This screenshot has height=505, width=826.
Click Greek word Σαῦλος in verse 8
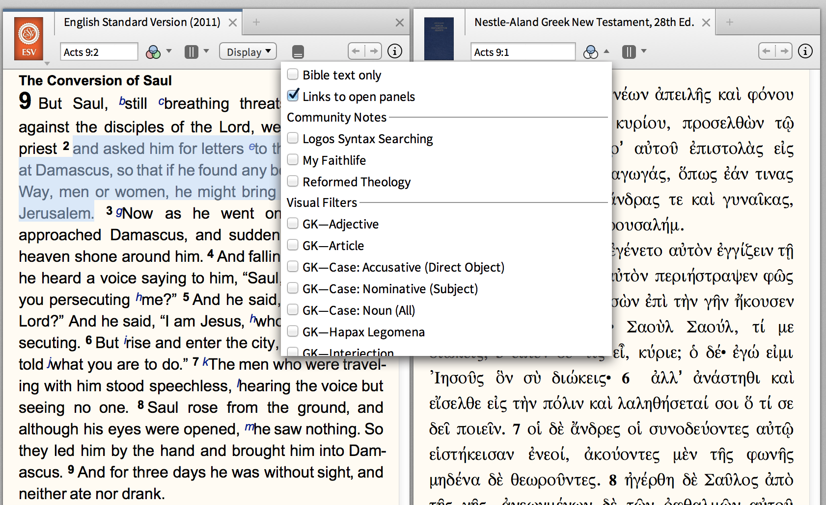coord(731,480)
